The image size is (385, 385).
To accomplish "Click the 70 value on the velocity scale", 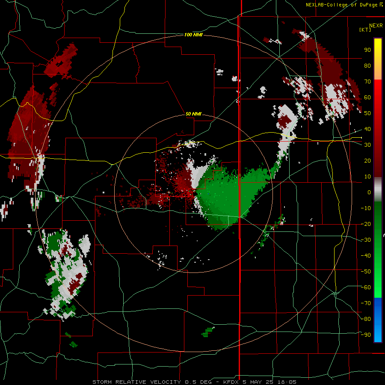I will point(367,82).
